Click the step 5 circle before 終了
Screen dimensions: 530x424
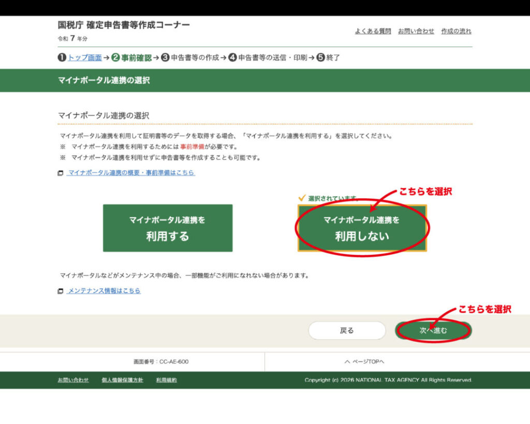point(320,57)
